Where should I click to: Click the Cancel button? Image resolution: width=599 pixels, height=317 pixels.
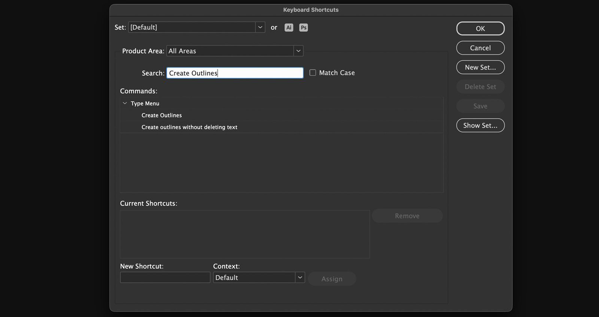[x=480, y=48]
